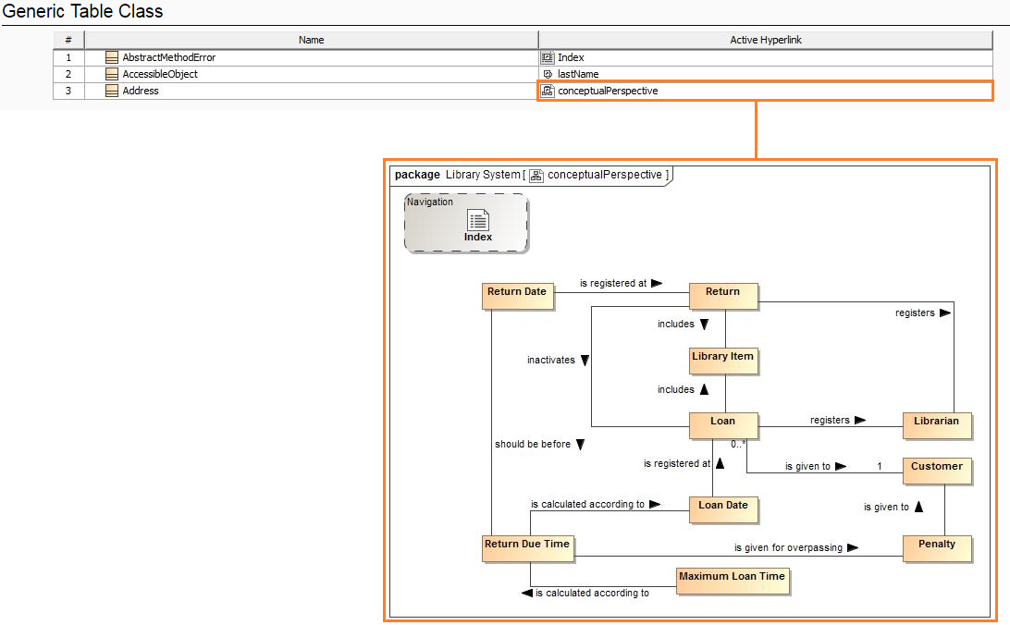Click the # column header
This screenshot has width=1010, height=625.
68,40
